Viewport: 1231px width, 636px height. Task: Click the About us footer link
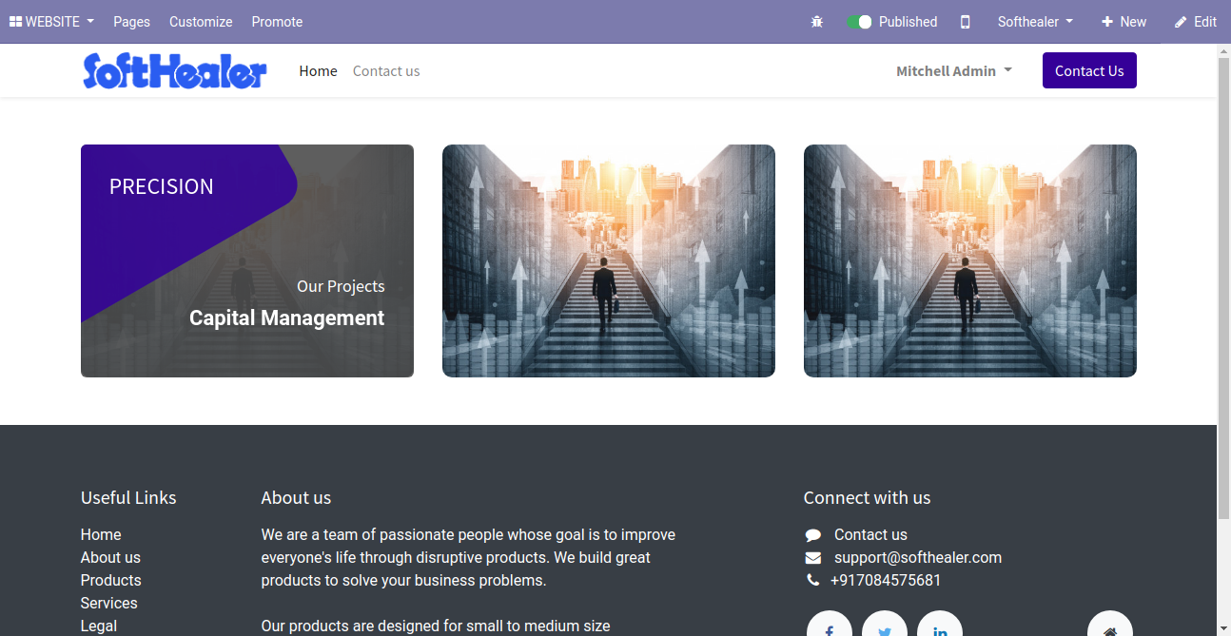click(x=110, y=557)
